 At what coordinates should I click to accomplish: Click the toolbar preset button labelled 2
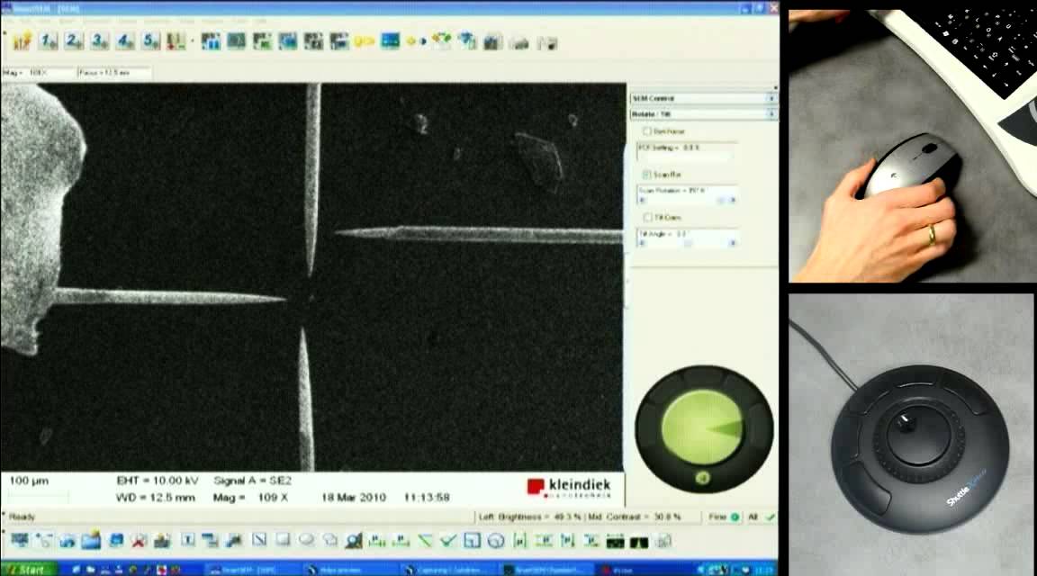tap(74, 41)
